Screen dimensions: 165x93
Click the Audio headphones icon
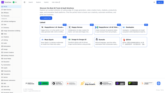click(2, 43)
